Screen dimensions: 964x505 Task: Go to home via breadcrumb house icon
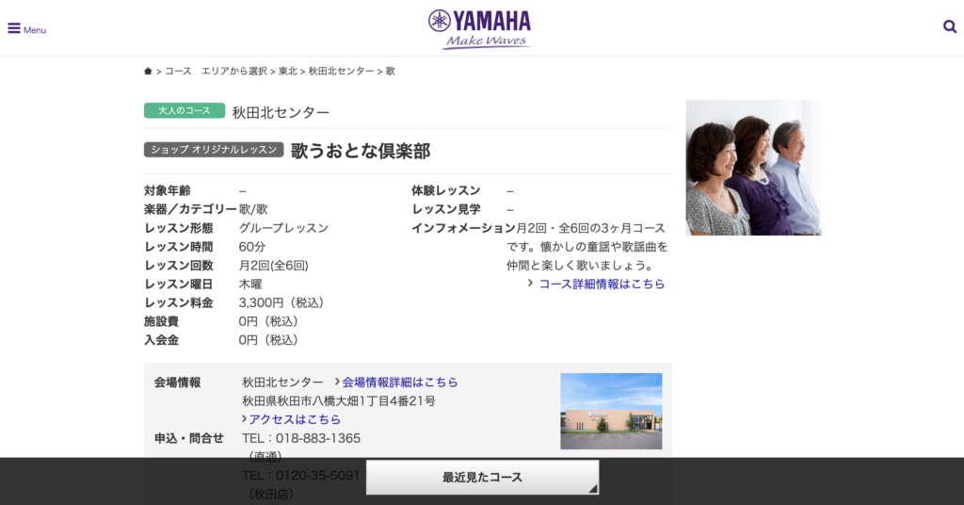(148, 72)
